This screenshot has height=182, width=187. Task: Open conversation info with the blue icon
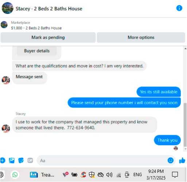click(179, 8)
